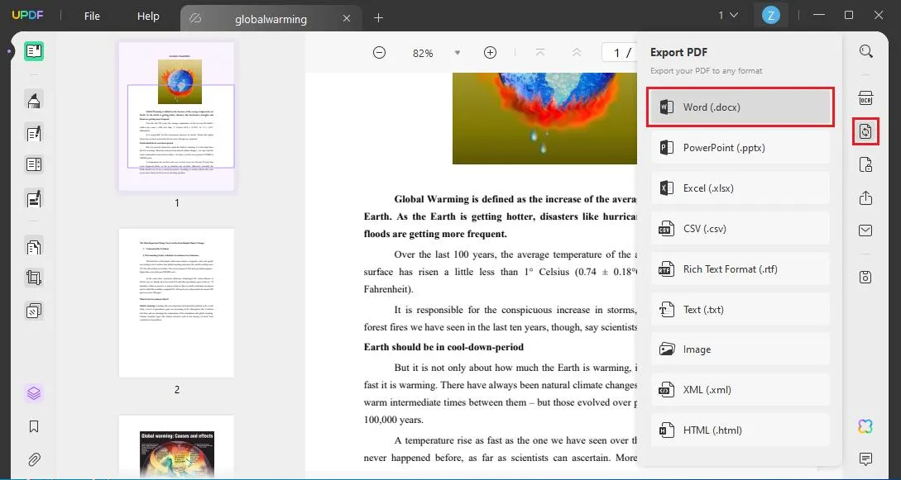Export to XML (.xml)
The width and height of the screenshot is (901, 480).
click(x=740, y=390)
